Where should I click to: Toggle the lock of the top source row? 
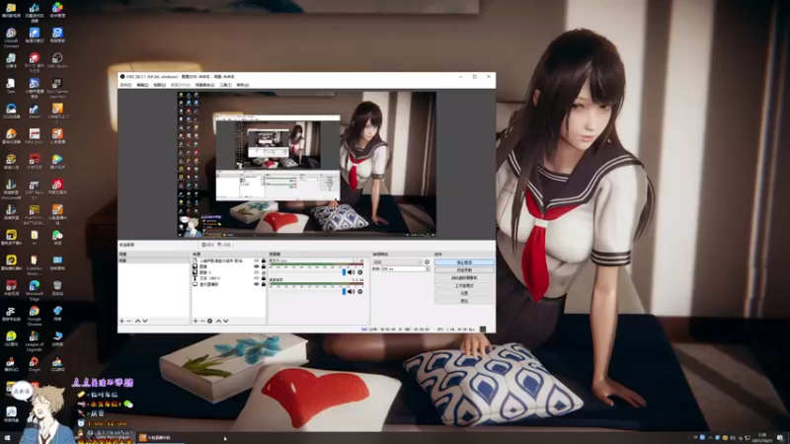coord(263,260)
